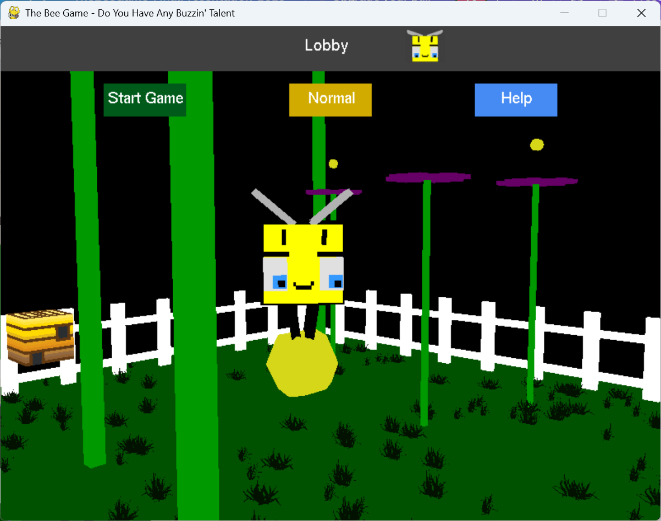The width and height of the screenshot is (661, 521).
Task: Click the small yellow pollen ball near center
Action: click(x=333, y=164)
